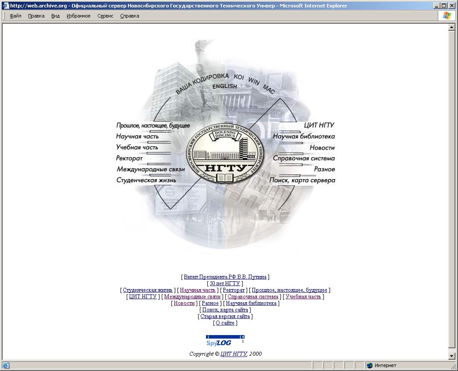Click Разное text link at bottom
The image size is (458, 371).
pos(210,303)
